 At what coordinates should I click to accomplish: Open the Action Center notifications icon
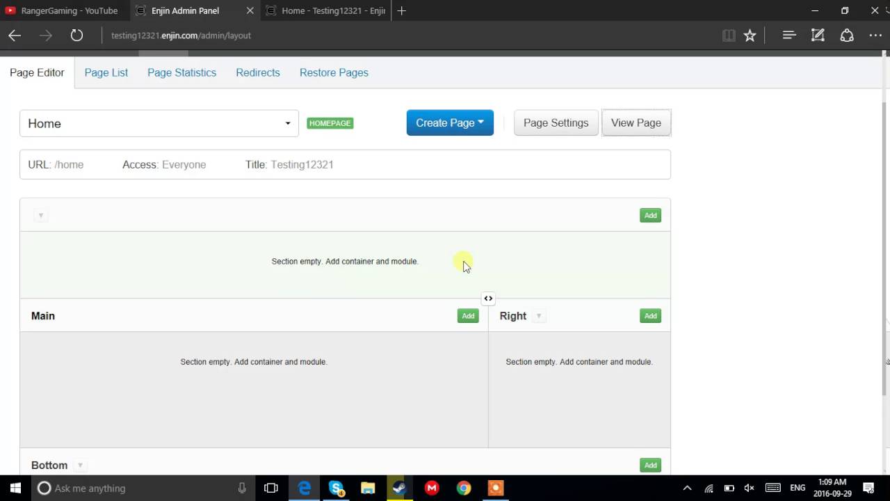tap(868, 488)
